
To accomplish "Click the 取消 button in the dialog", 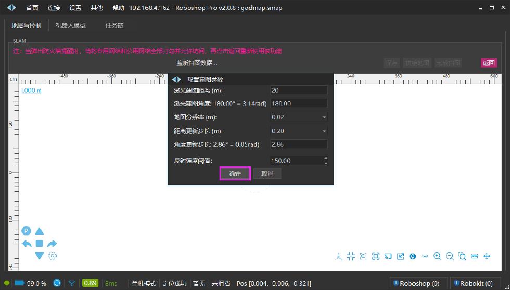I will click(267, 174).
